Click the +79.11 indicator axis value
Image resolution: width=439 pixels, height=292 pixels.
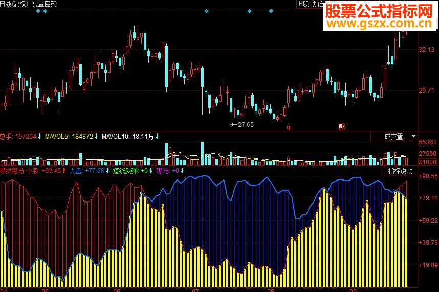[428, 198]
